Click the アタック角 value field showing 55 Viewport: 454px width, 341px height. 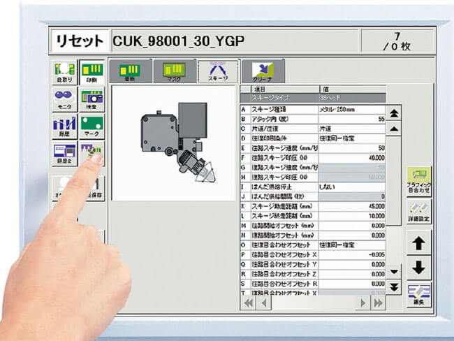pyautogui.click(x=351, y=119)
